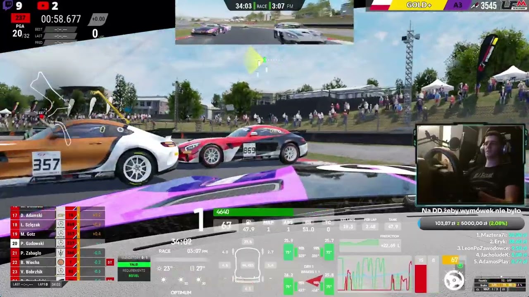Click the throttle and brake telemetry graph
529x297 pixels.
(375, 274)
